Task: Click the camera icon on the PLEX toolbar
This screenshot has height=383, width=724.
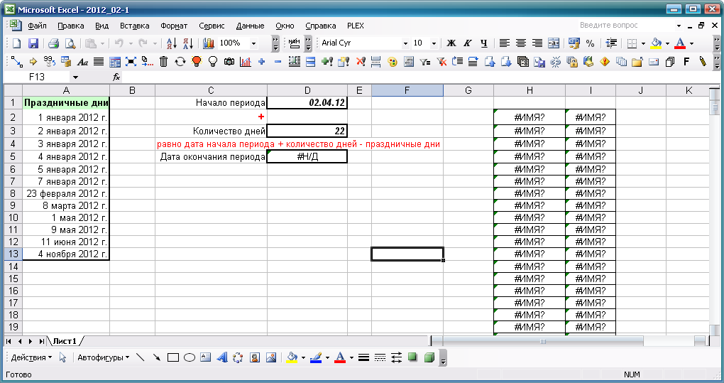Action: [x=229, y=61]
